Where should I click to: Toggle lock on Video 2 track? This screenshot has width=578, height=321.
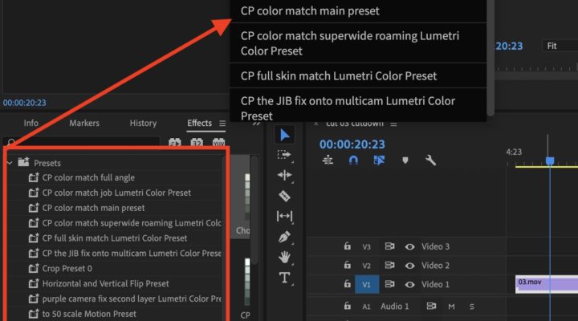(348, 265)
